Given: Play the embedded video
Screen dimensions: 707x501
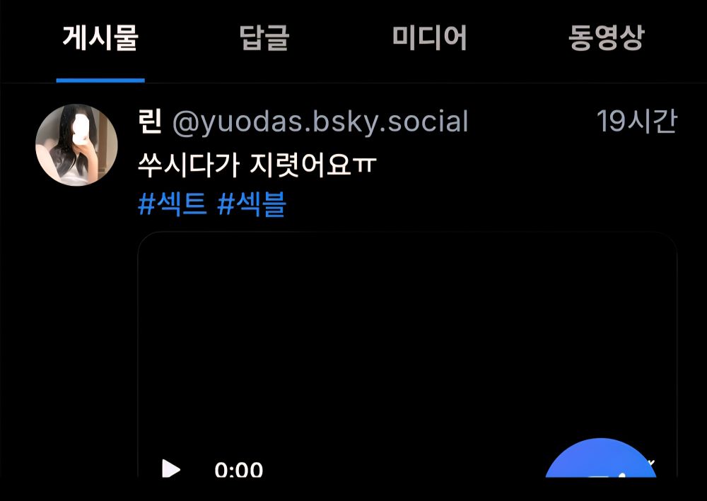Looking at the screenshot, I should (171, 468).
